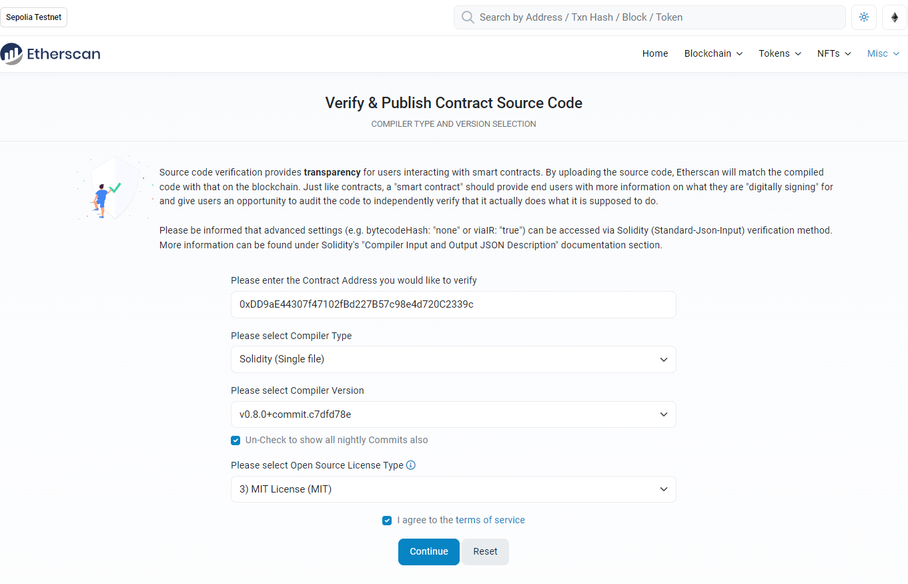Open the Open Source License Type dropdown

tap(454, 489)
